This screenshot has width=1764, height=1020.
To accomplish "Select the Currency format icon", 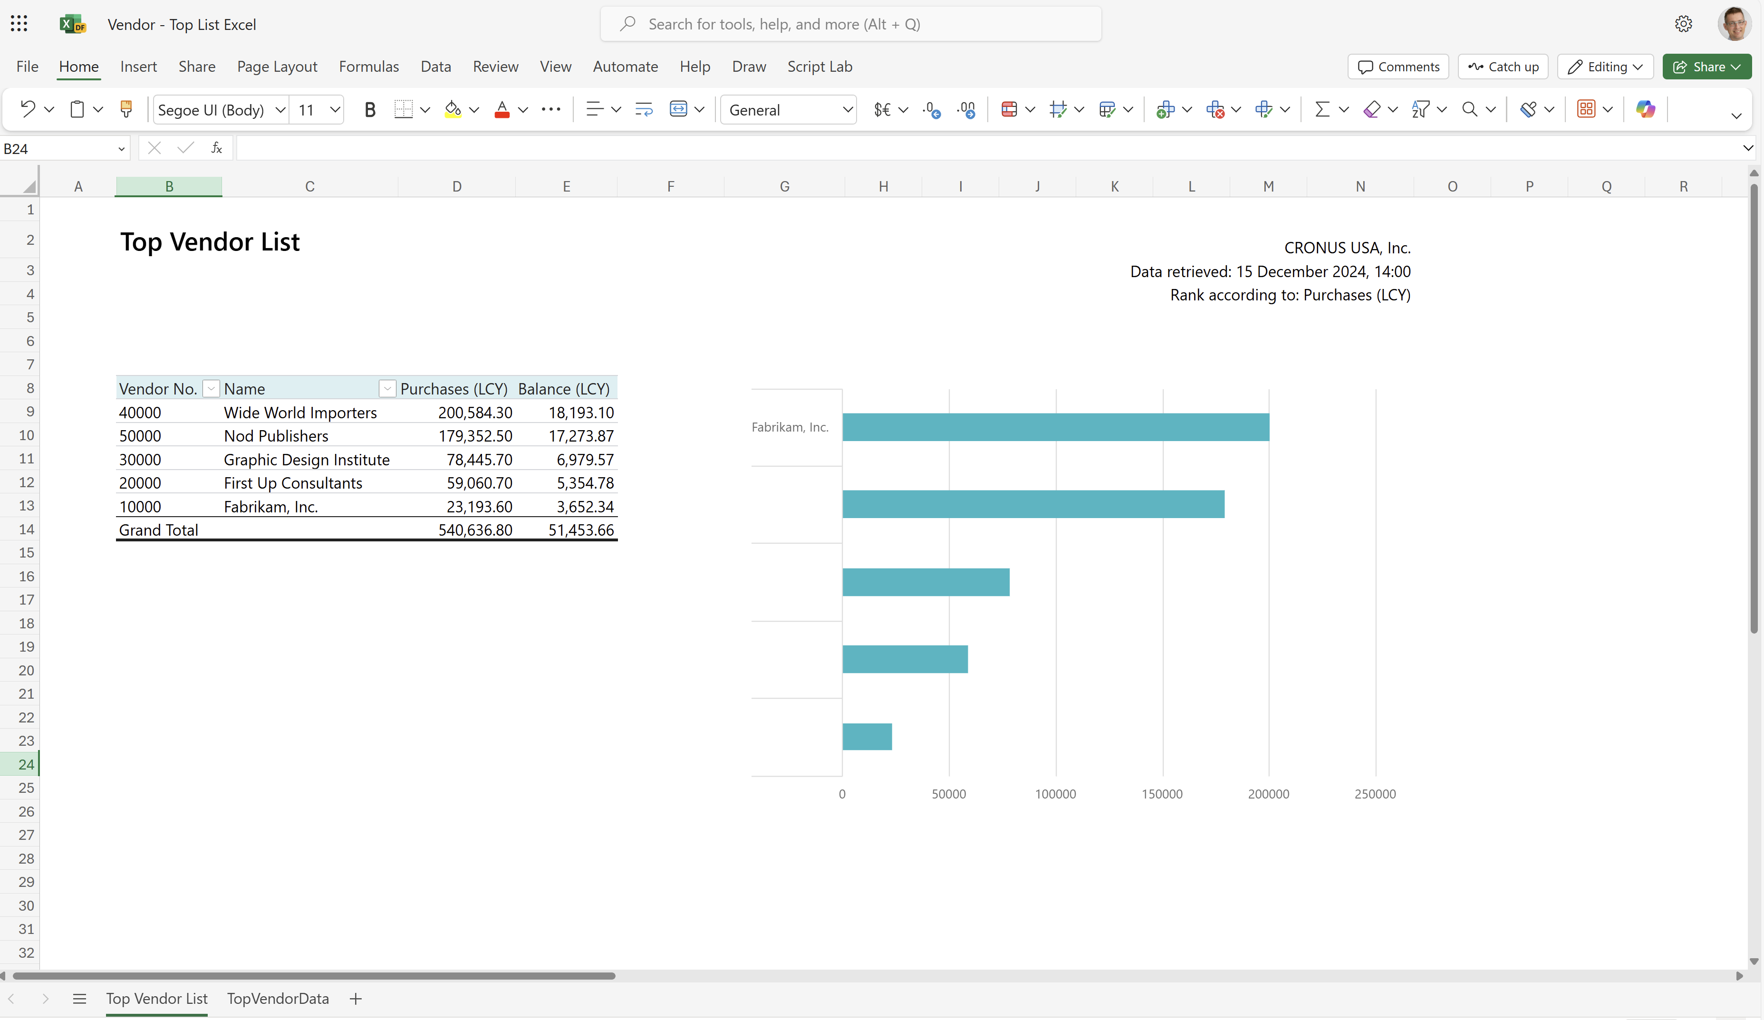I will click(x=883, y=109).
